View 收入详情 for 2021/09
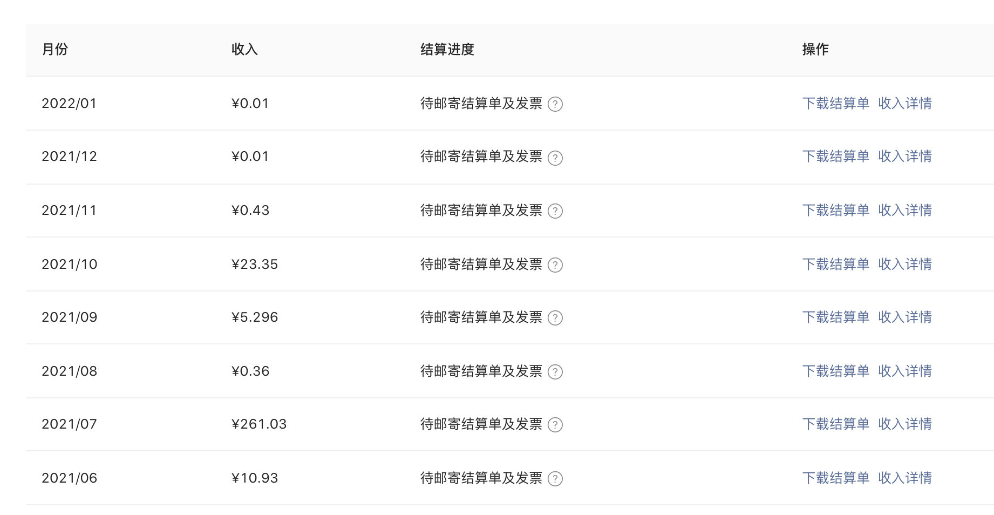Viewport: 994px width, 515px height. pos(904,317)
